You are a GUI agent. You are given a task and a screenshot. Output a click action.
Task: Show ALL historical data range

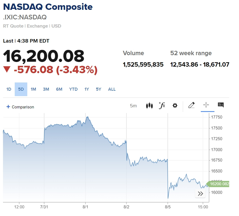tap(112, 89)
